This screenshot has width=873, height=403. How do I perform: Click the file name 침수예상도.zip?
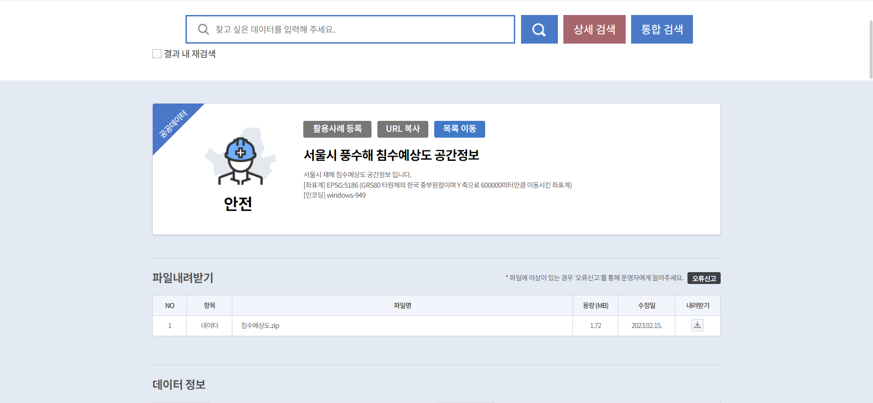[x=260, y=326]
